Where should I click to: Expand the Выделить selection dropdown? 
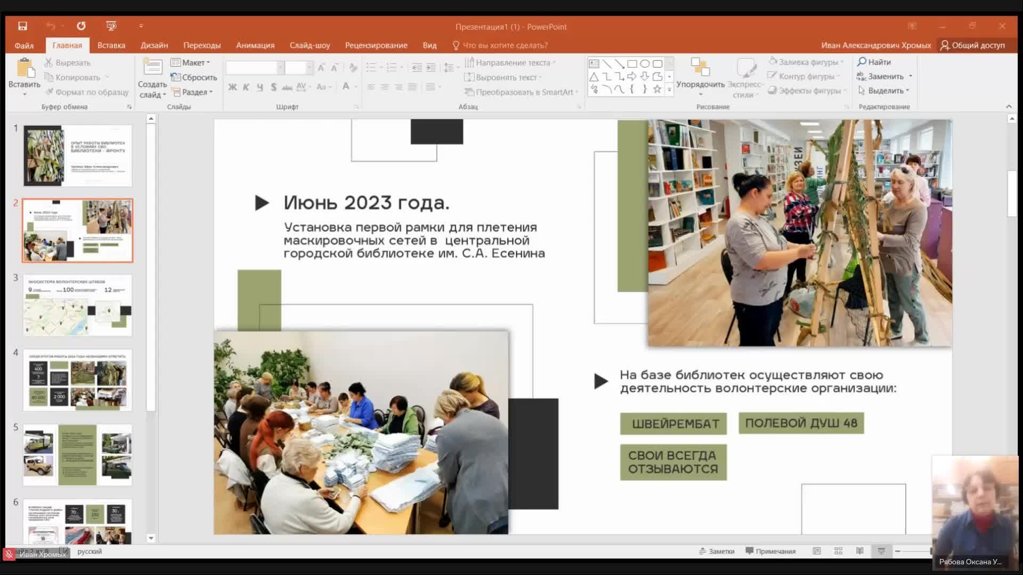(884, 91)
